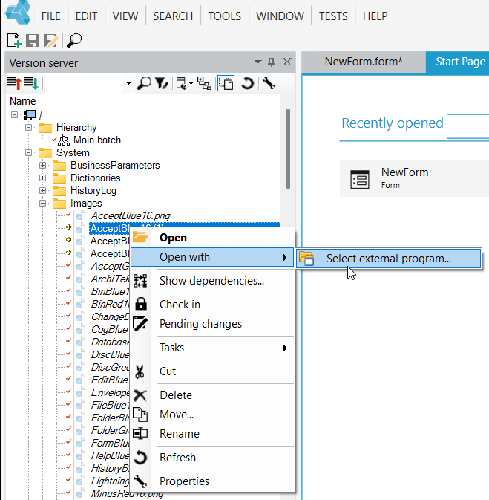Open the Version server panel dropdown arrow
Viewport: 489px width, 500px height.
[x=258, y=62]
